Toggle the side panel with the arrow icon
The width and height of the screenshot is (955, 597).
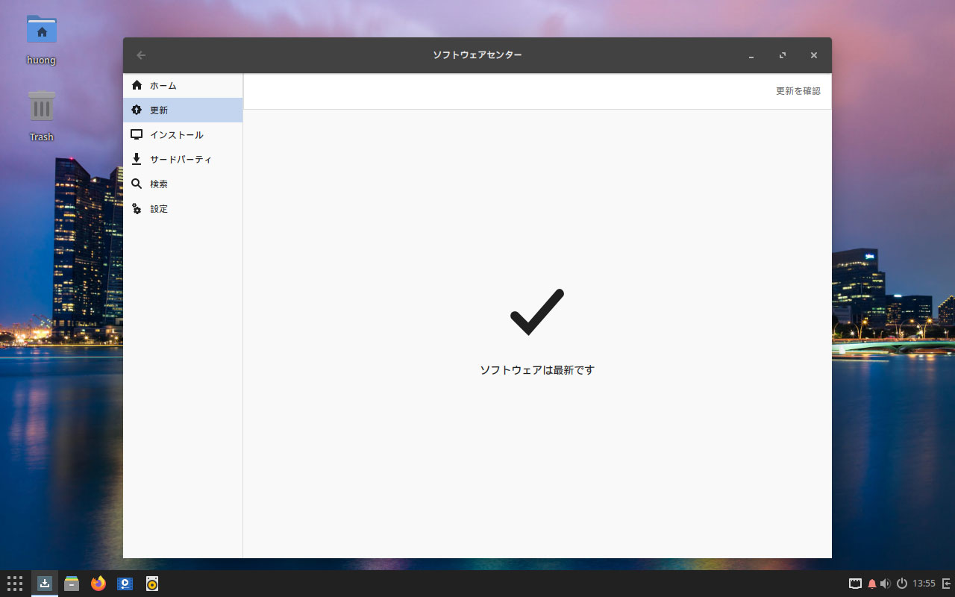[x=946, y=584]
